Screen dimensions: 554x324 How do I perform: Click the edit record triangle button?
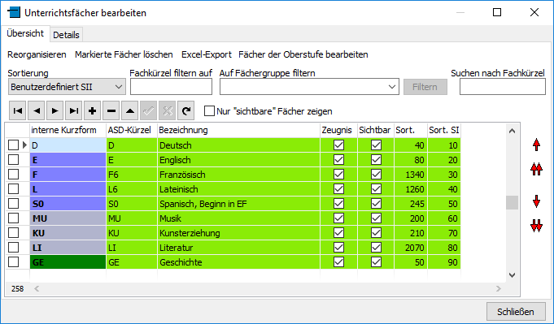(130, 111)
